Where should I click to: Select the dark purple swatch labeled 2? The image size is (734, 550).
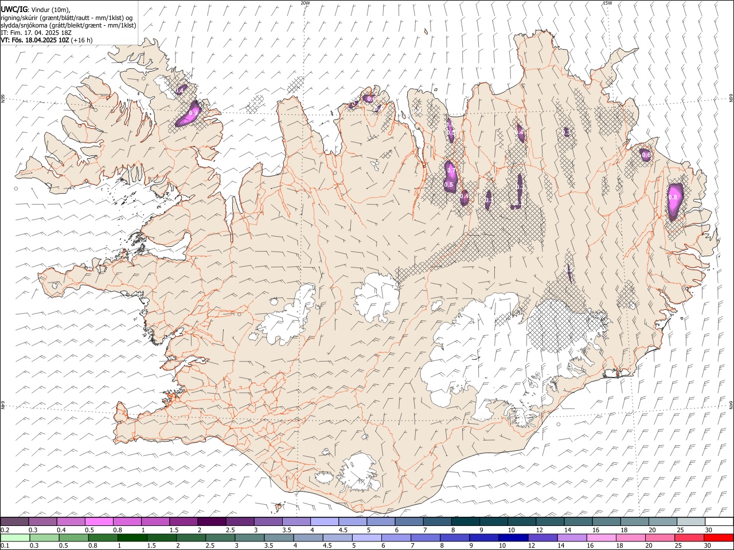pos(212,521)
